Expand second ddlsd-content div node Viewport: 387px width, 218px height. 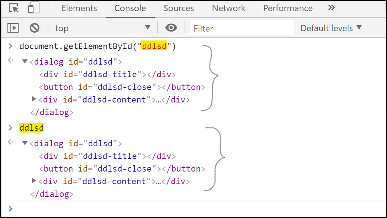point(34,181)
